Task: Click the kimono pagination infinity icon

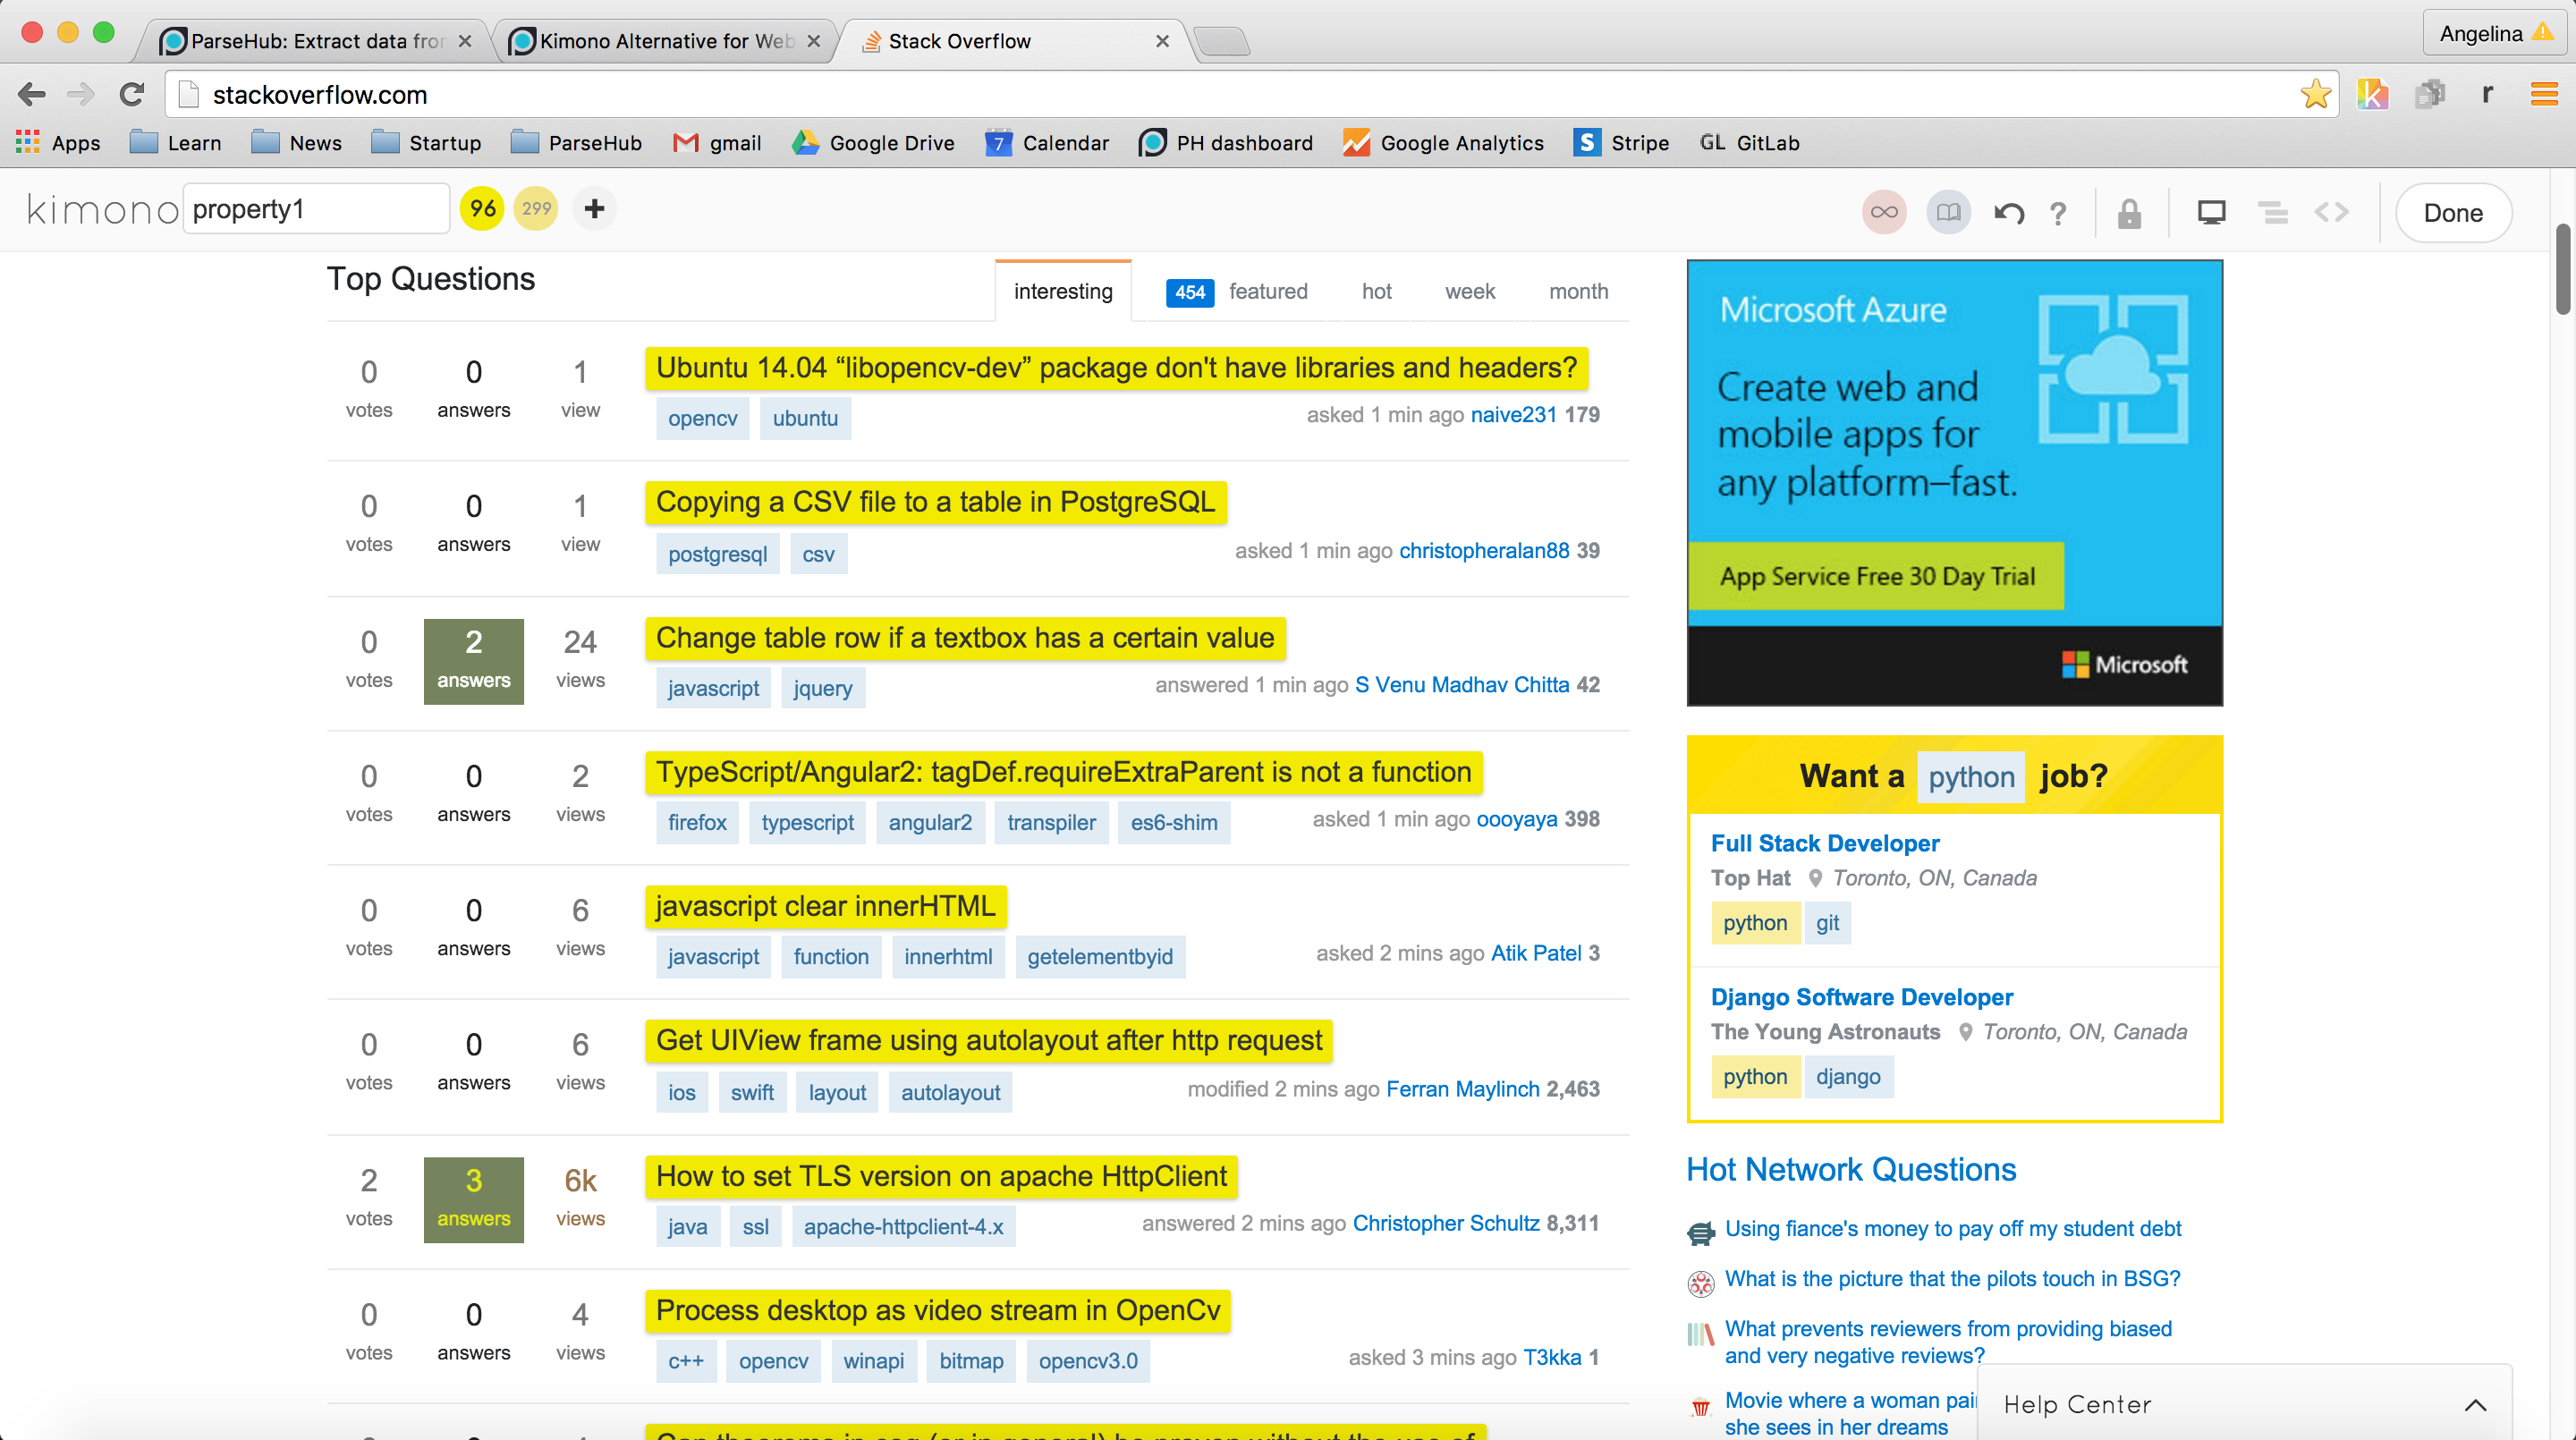Action: (x=1884, y=212)
